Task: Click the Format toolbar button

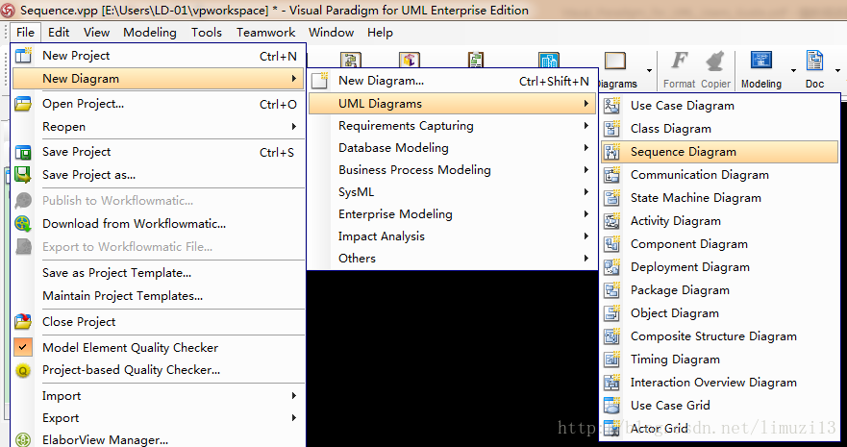Action: 679,70
